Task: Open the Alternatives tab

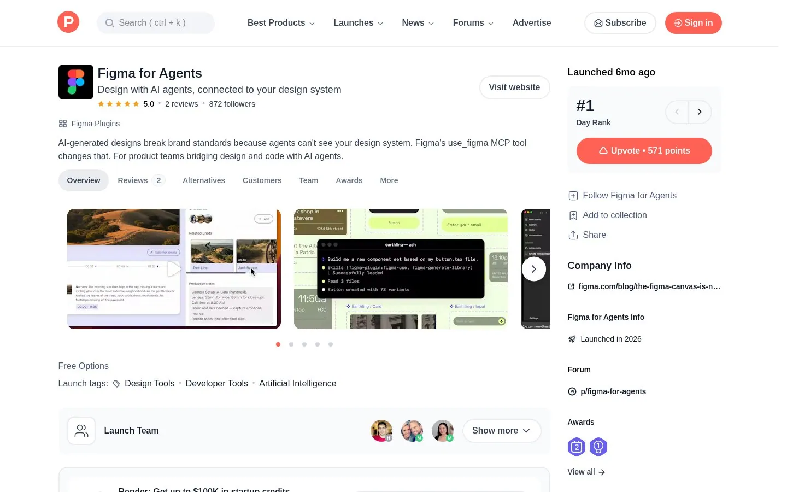Action: (204, 180)
